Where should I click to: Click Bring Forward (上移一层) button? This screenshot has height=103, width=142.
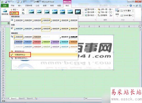coord(103,9)
